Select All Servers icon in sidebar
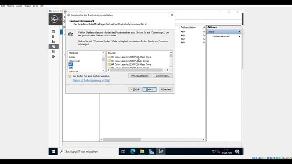Screen dimensions: 292x164 53,41
